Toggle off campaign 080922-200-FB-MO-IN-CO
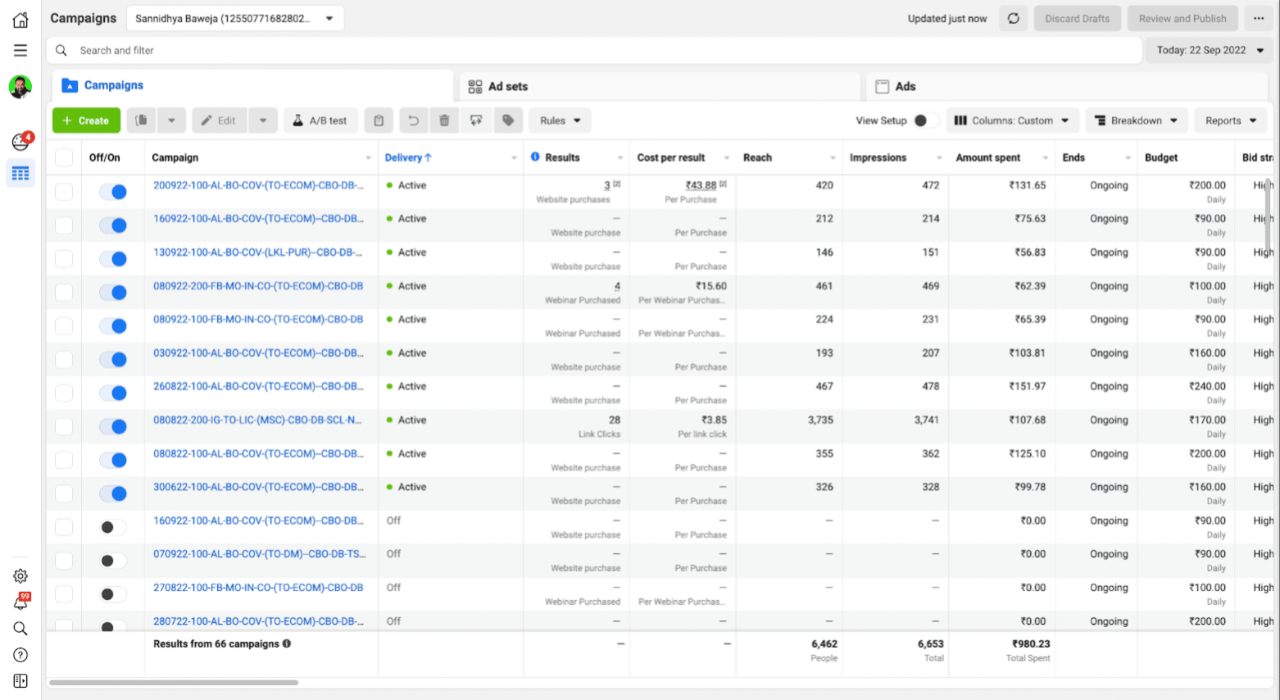Image resolution: width=1280 pixels, height=700 pixels. point(113,293)
